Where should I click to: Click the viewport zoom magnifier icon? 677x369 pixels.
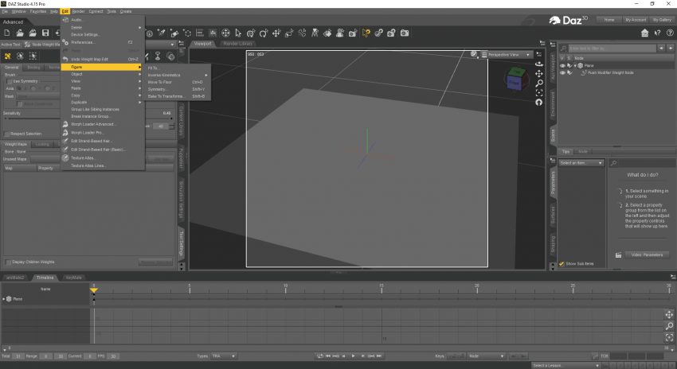[x=539, y=84]
